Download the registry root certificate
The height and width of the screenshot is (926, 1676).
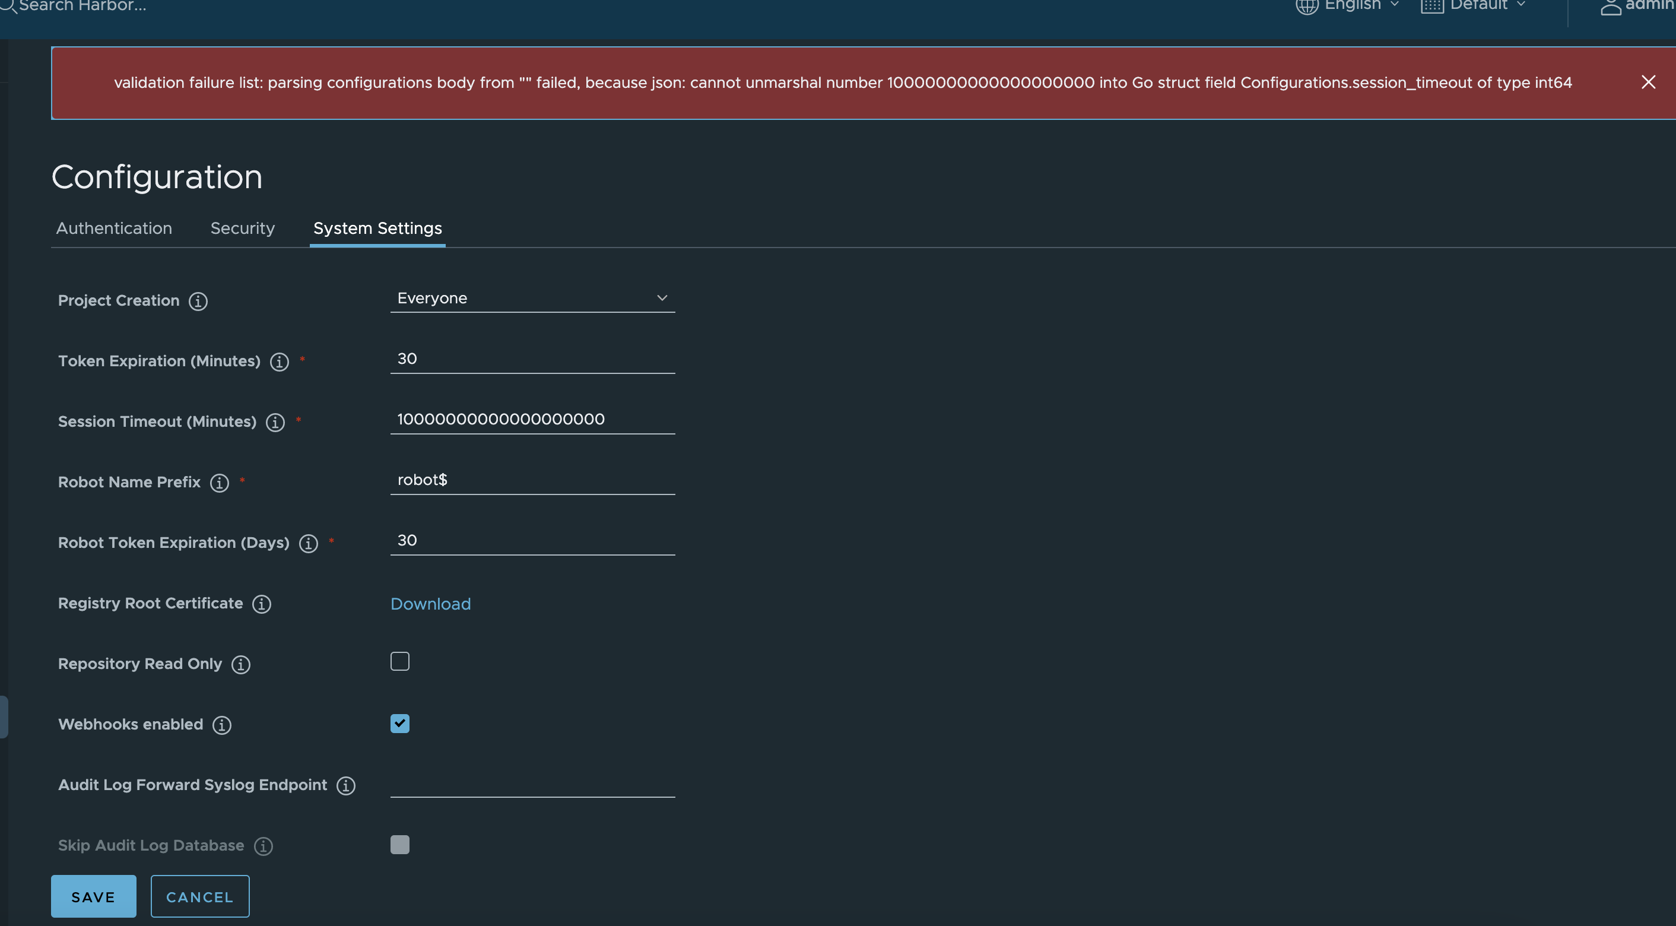click(x=430, y=604)
